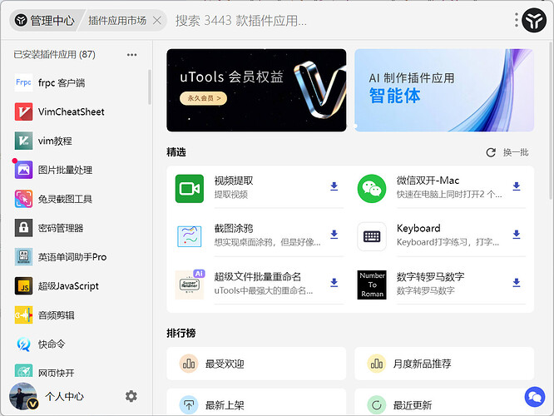Click the Keyboard打字练习 description text
The height and width of the screenshot is (416, 554).
point(448,242)
